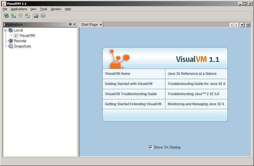Click the Add Remote Host toolbar icon
Screen dimensions: 254x166
(6, 16)
